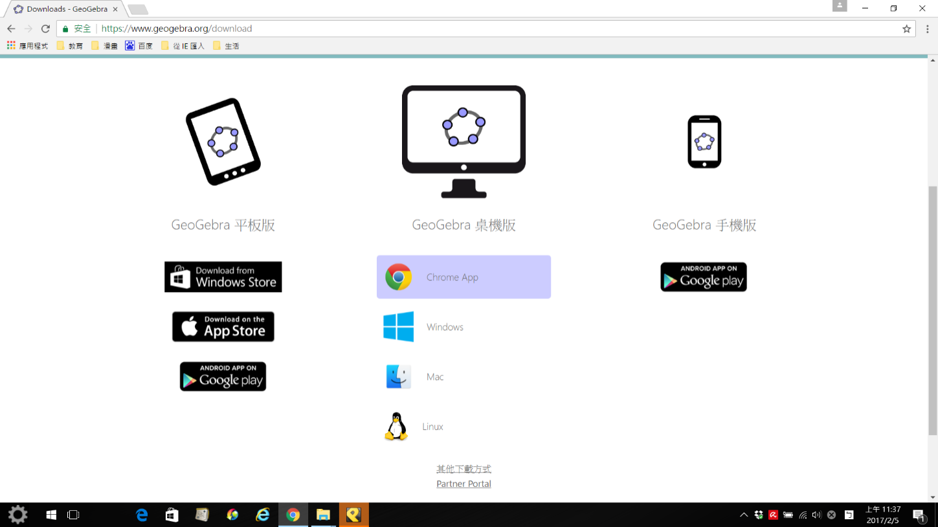This screenshot has width=938, height=527.
Task: Open phone version Google Play badge
Action: [704, 277]
